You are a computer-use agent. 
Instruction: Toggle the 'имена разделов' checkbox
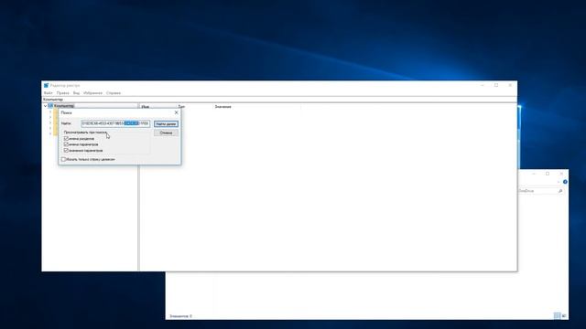[x=66, y=138]
